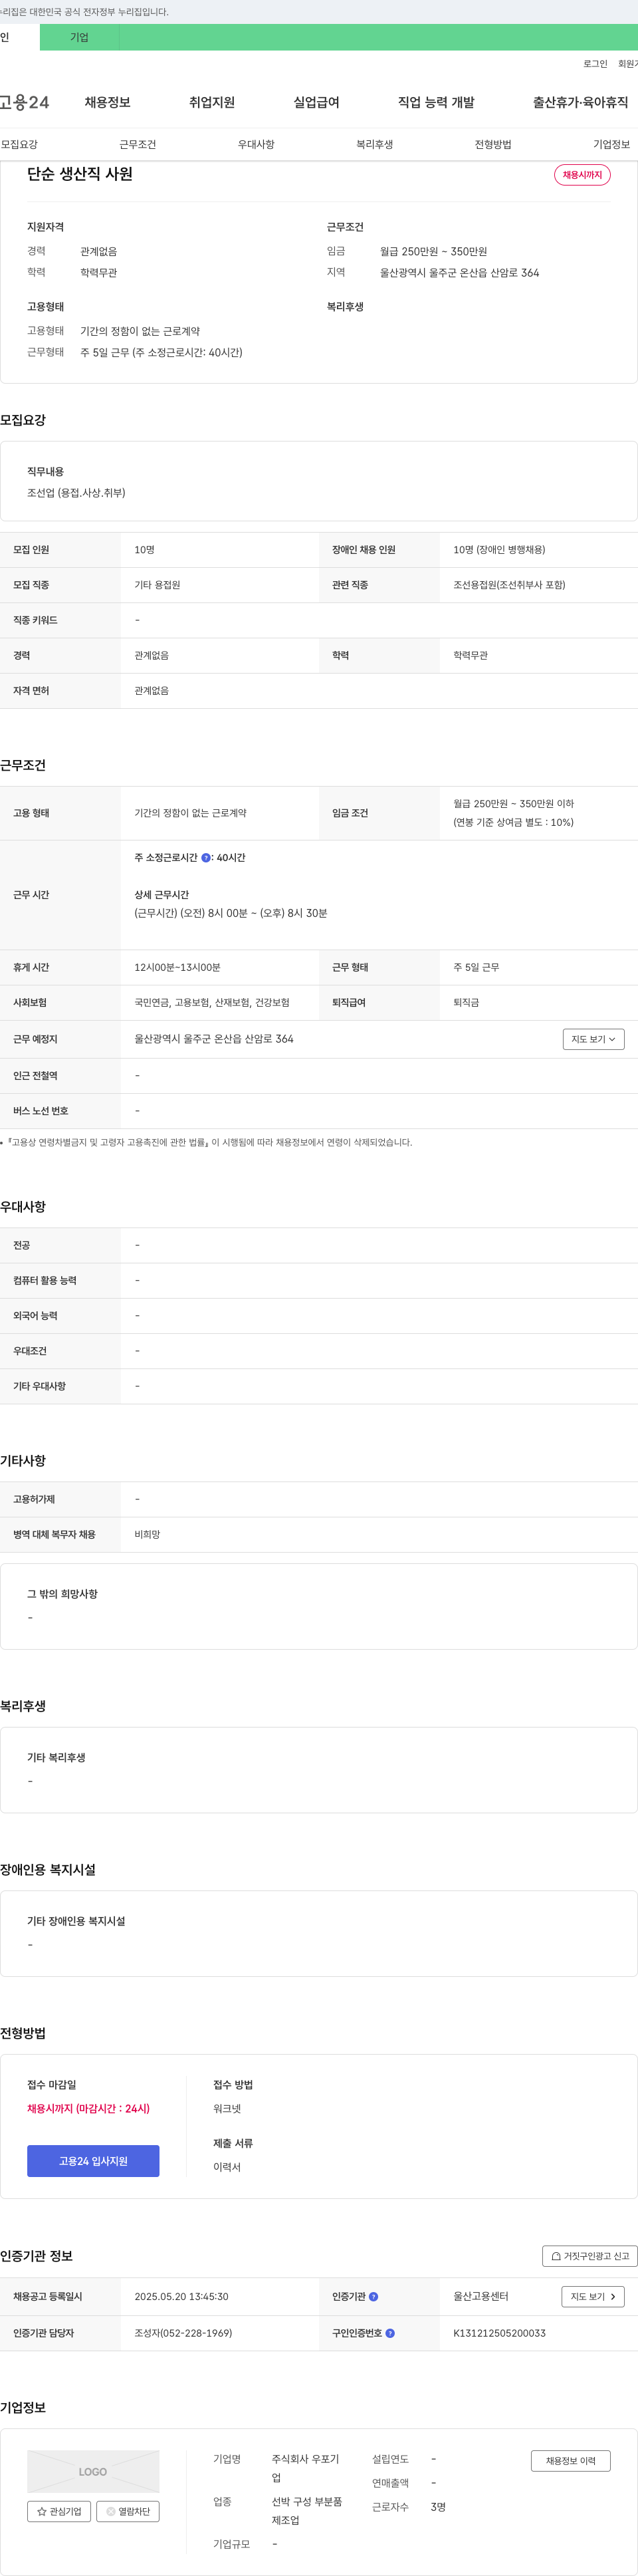Click the 채용시까지 badge
638x2576 pixels.
click(582, 175)
